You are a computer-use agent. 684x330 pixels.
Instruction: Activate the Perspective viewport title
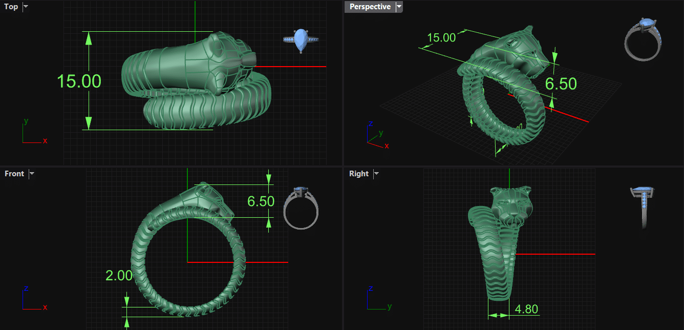click(370, 7)
